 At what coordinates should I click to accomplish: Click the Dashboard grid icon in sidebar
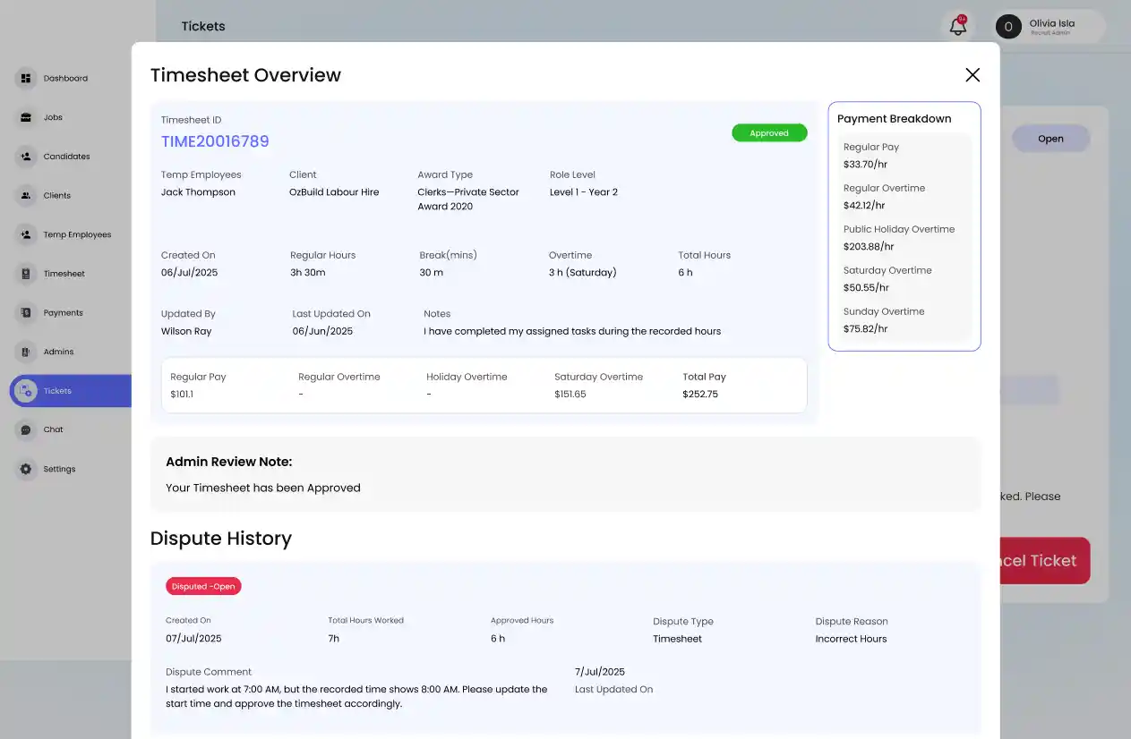pos(26,79)
